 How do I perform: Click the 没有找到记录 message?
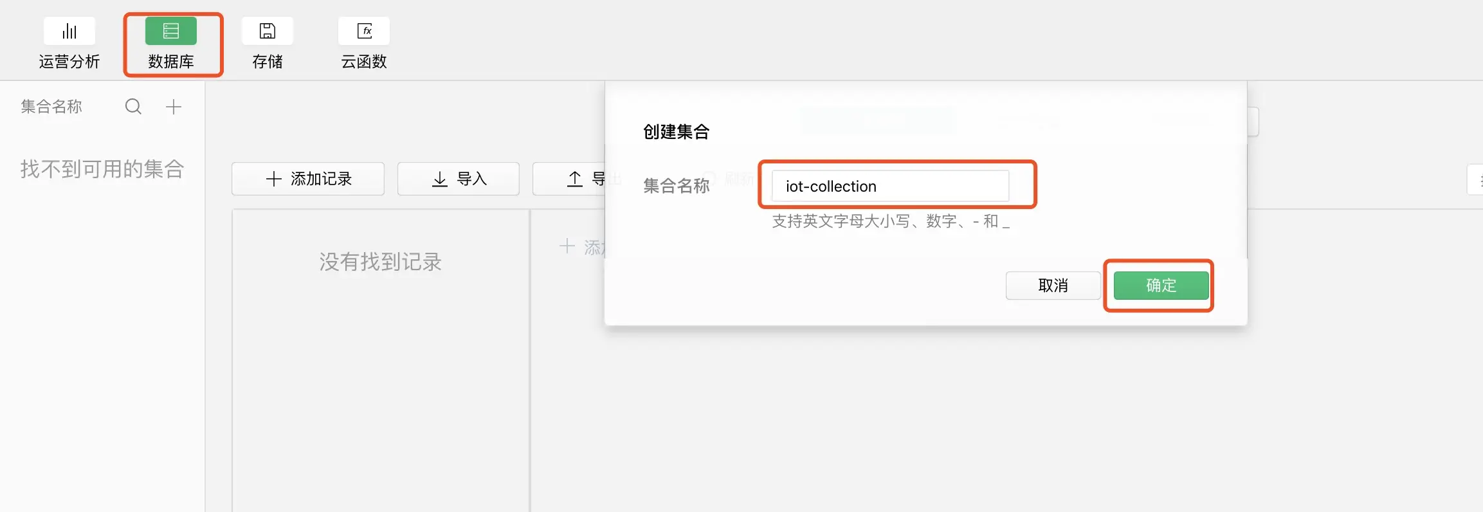click(381, 262)
